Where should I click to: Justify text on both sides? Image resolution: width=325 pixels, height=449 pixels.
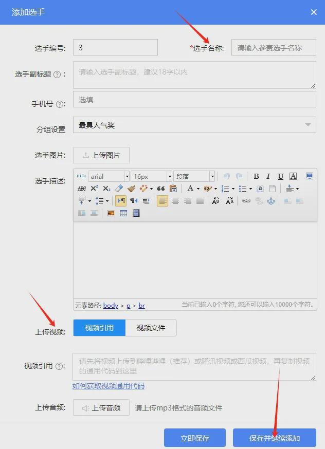pyautogui.click(x=200, y=201)
